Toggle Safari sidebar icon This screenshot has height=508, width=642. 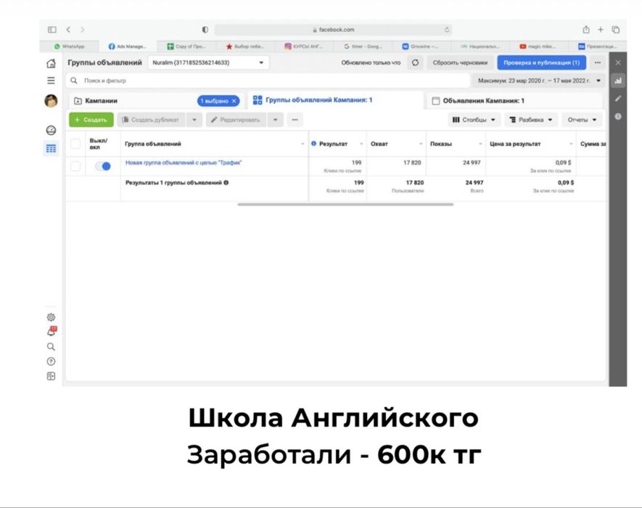(52, 30)
